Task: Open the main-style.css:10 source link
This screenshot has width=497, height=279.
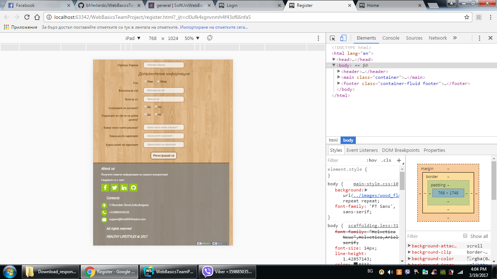Action: click(x=376, y=184)
